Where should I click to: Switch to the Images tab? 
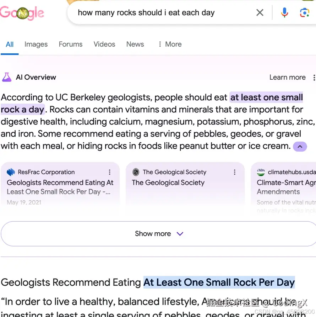[x=36, y=44]
